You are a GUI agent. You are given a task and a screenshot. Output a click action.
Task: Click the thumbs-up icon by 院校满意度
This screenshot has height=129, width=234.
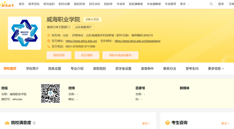coord(7,123)
